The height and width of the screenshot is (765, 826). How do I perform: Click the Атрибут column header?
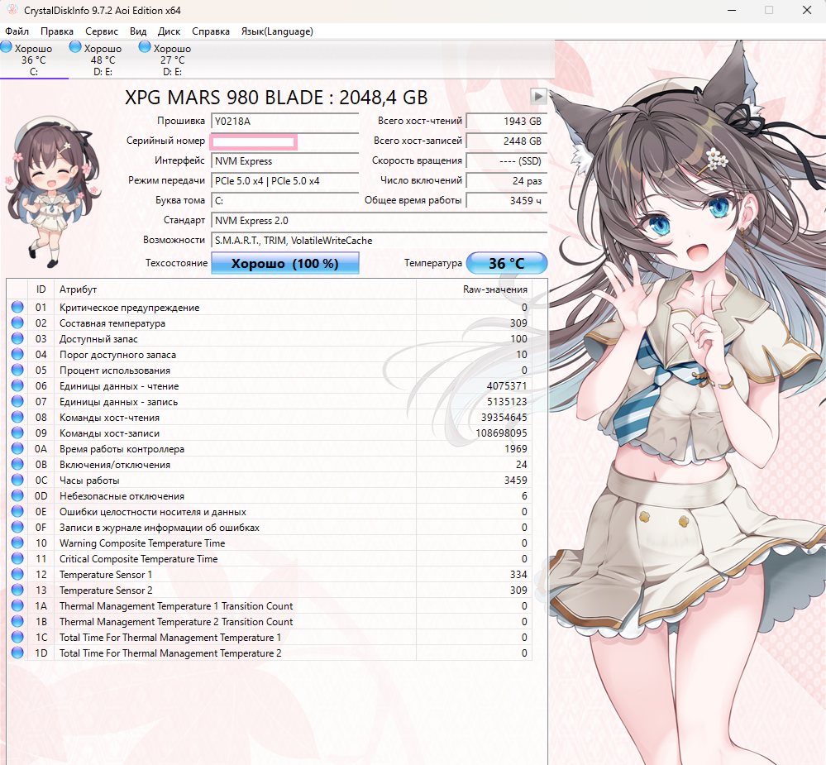[236, 289]
